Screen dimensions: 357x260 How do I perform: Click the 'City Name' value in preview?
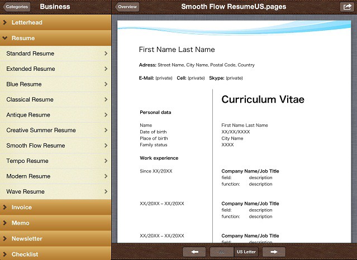tap(232, 138)
